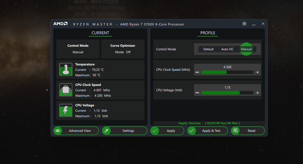The image size is (303, 164).
Task: Switch control mode to Auto OC
Action: tap(227, 49)
